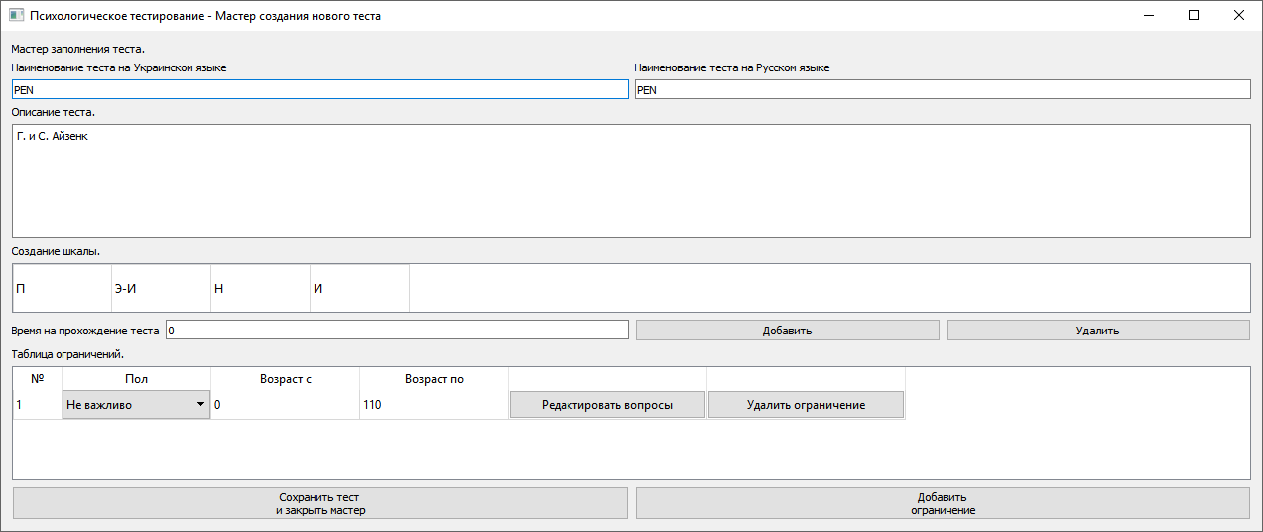This screenshot has width=1263, height=532.
Task: Maximize the wizard window
Action: click(1194, 16)
